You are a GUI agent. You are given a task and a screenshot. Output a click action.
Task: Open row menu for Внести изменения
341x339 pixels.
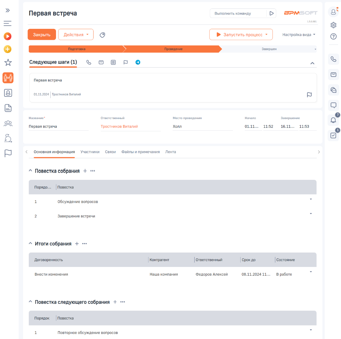point(311,272)
